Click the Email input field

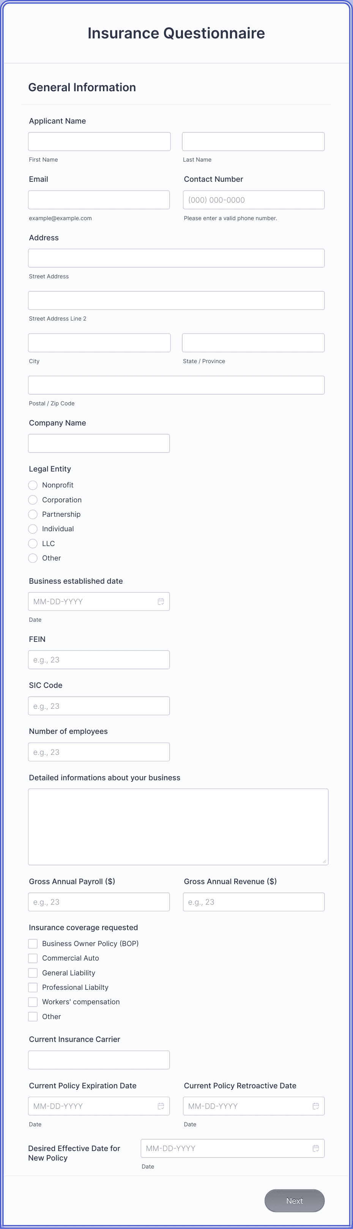tap(99, 199)
